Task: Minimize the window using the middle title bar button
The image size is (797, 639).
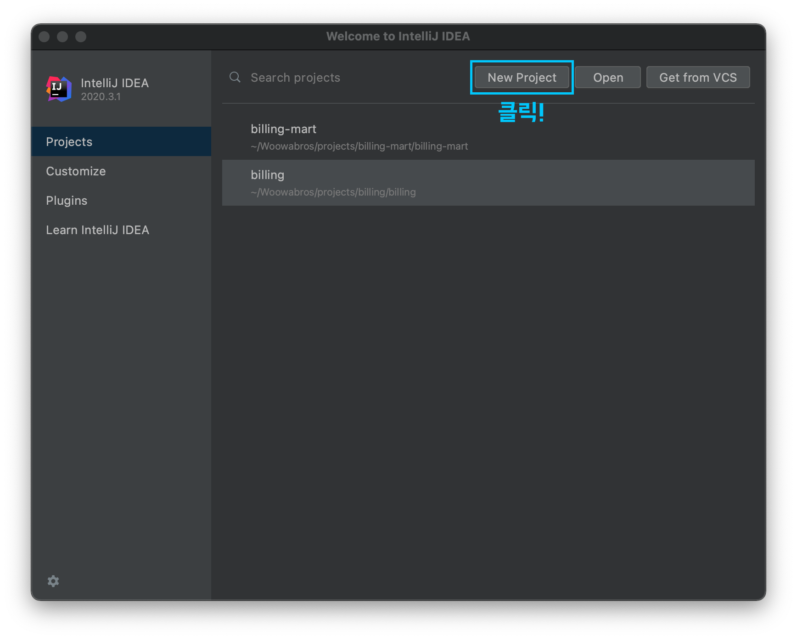Action: pyautogui.click(x=62, y=37)
